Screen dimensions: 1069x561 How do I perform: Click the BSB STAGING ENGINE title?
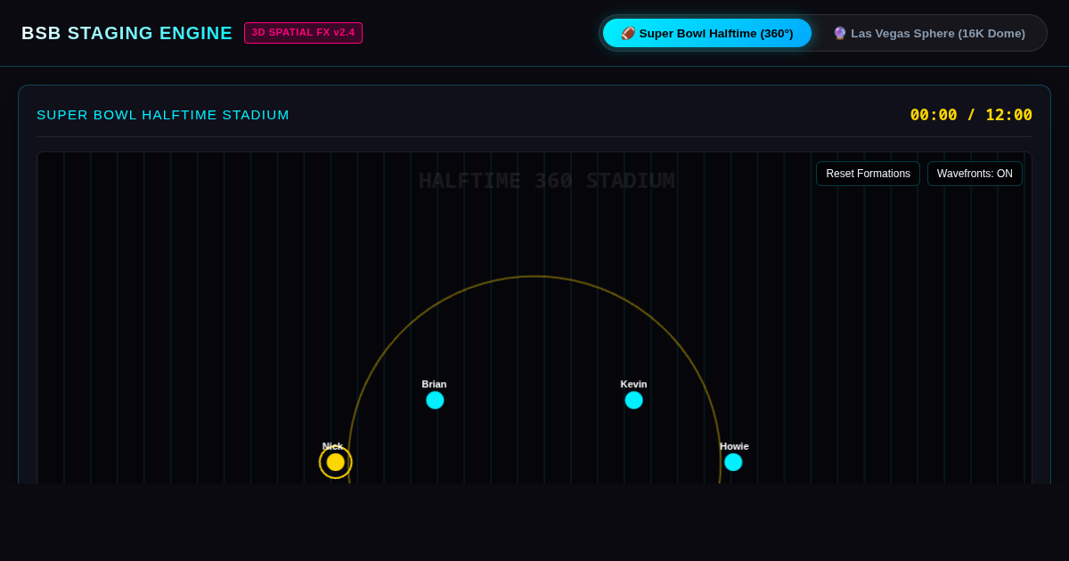[126, 33]
